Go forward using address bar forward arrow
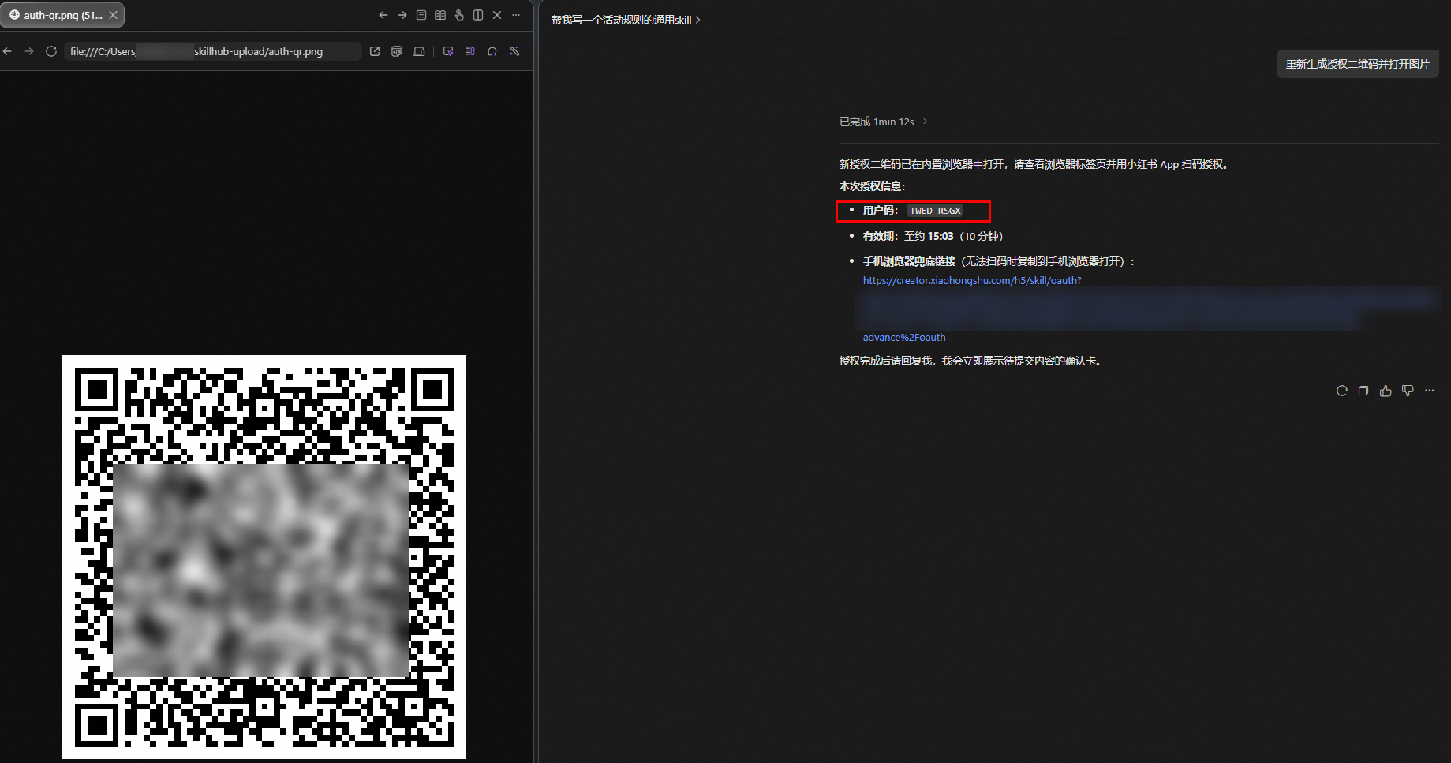1451x763 pixels. [x=29, y=51]
